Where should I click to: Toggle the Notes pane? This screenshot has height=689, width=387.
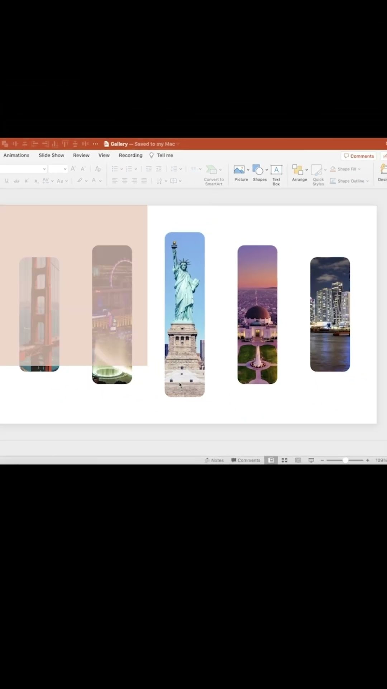point(214,460)
